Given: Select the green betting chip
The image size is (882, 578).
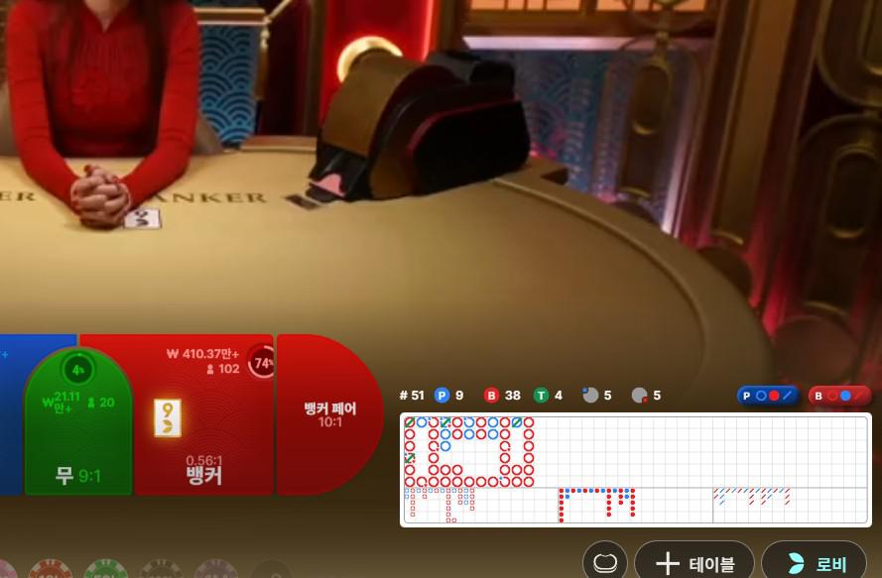Looking at the screenshot, I should [x=105, y=571].
